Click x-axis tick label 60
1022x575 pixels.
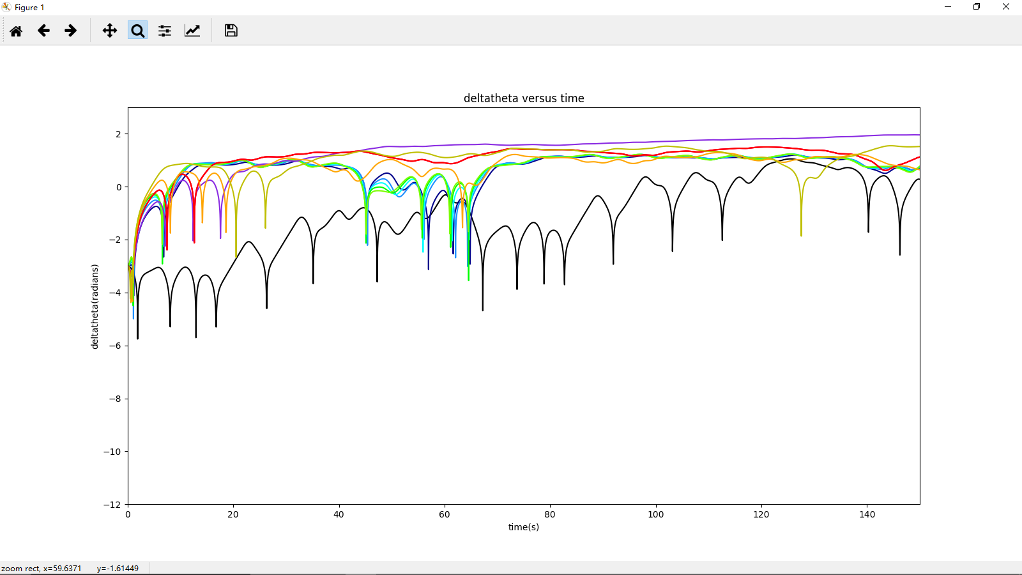[445, 514]
